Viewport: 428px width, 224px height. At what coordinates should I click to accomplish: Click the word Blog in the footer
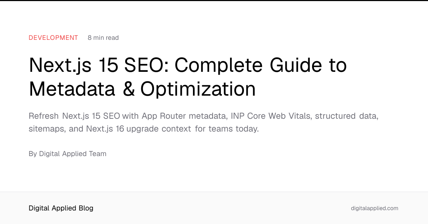coord(86,208)
